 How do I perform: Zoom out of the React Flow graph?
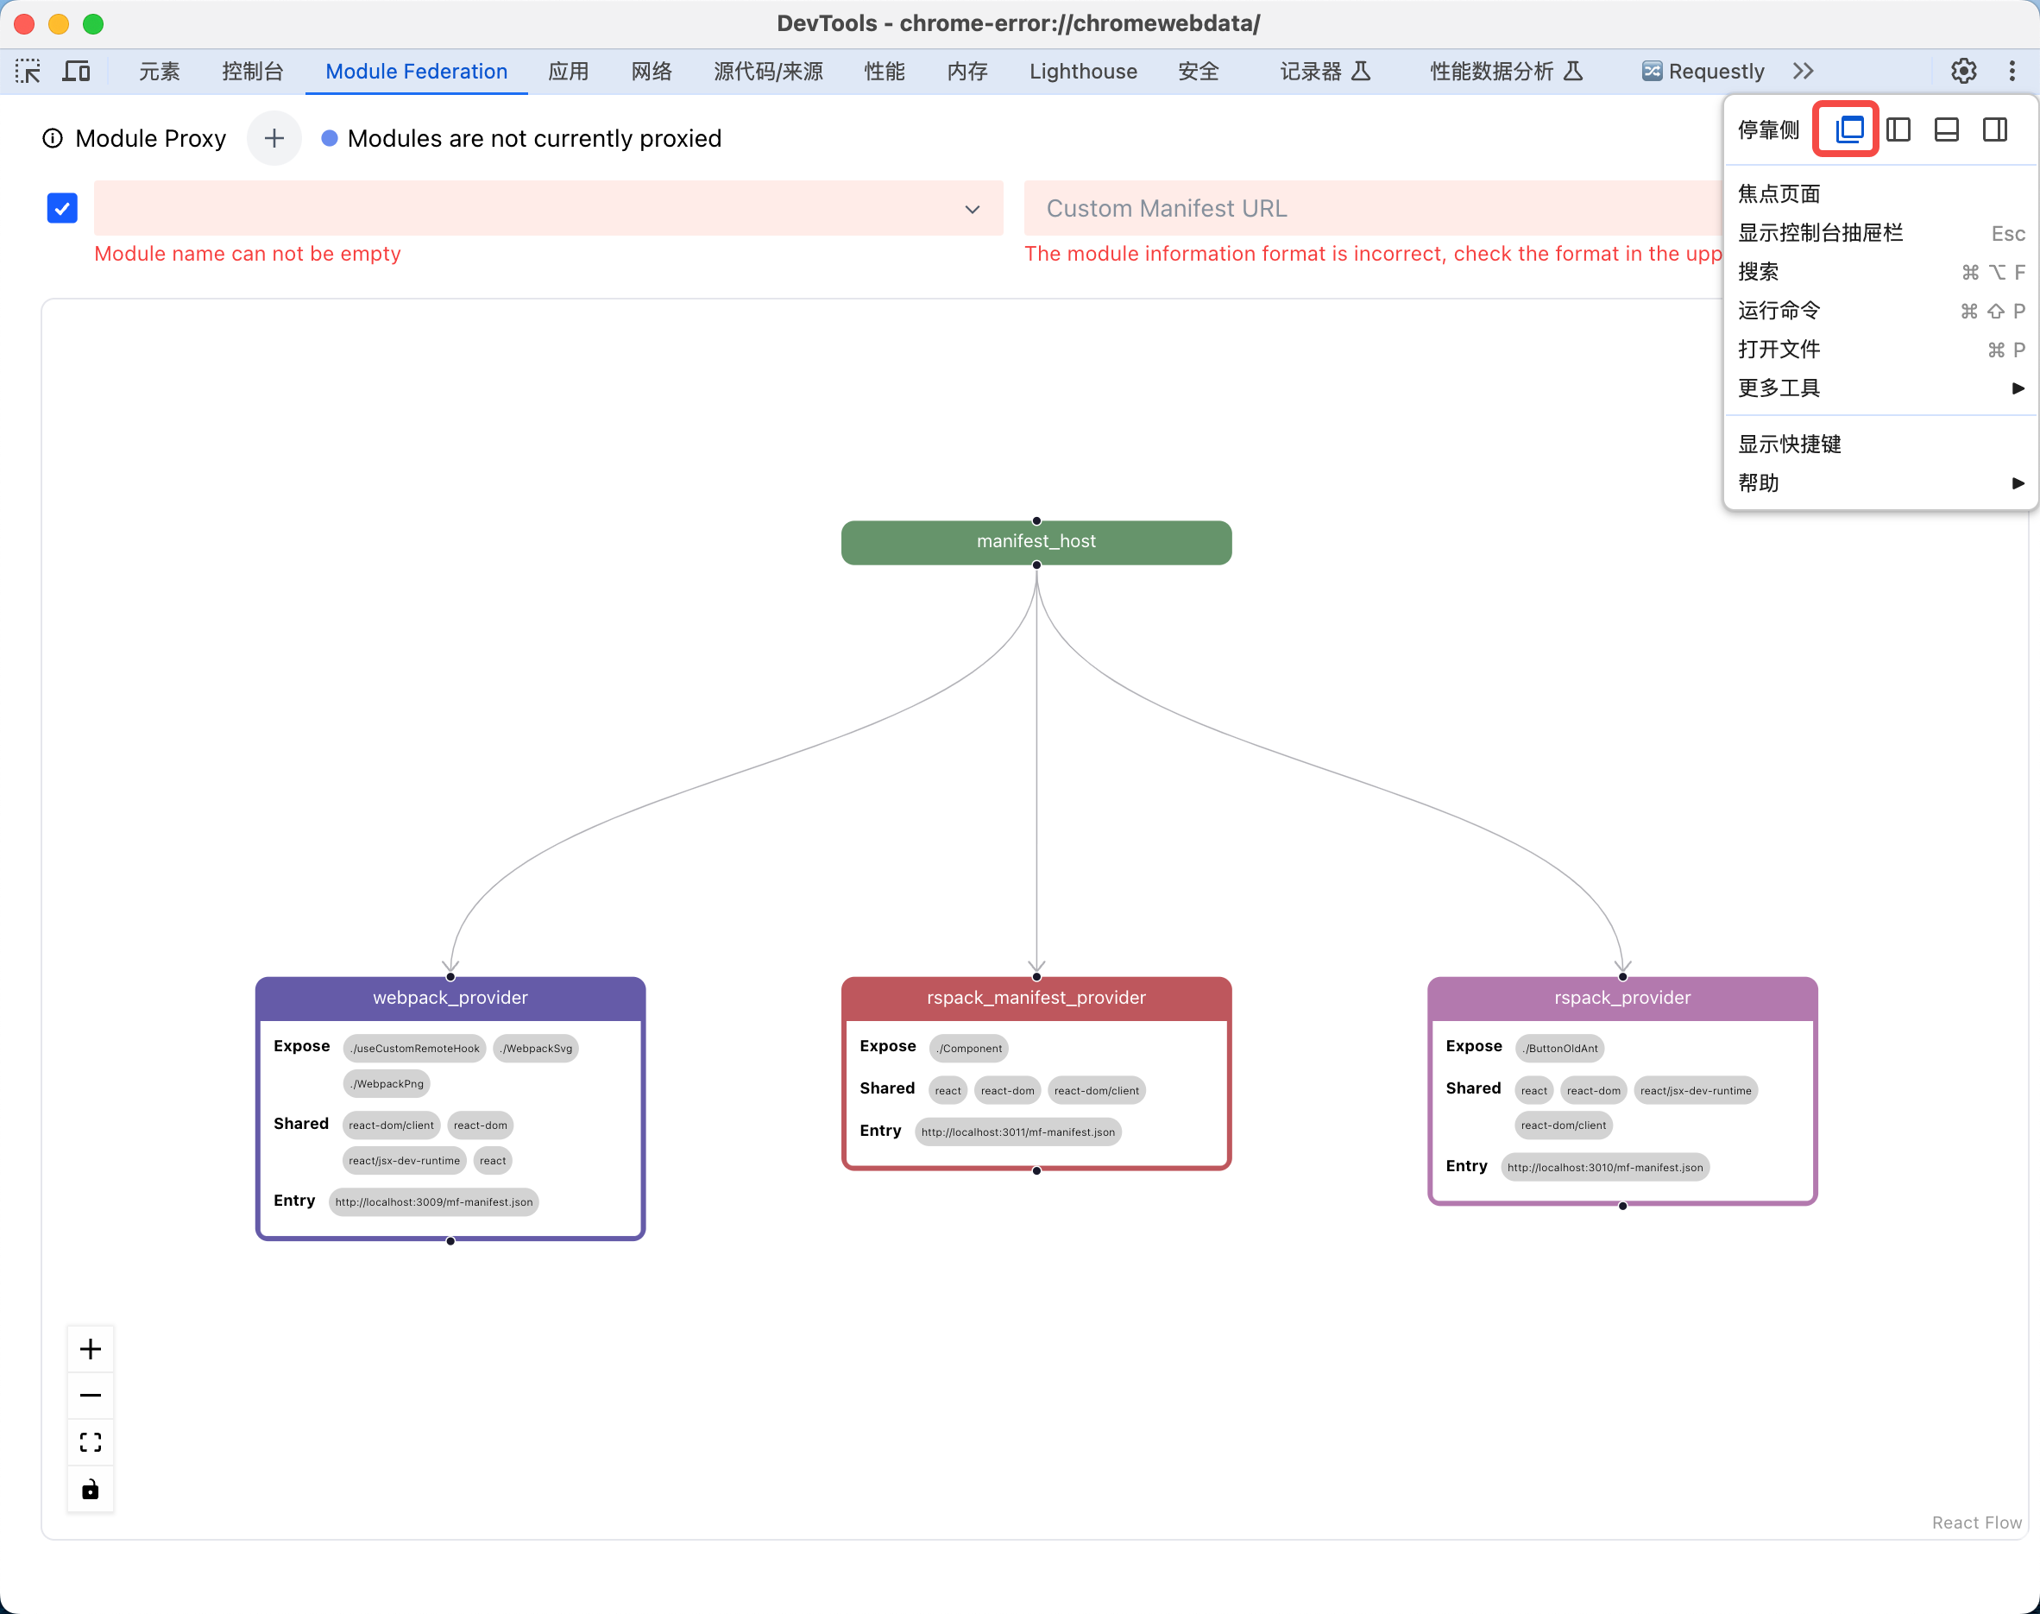tap(91, 1396)
